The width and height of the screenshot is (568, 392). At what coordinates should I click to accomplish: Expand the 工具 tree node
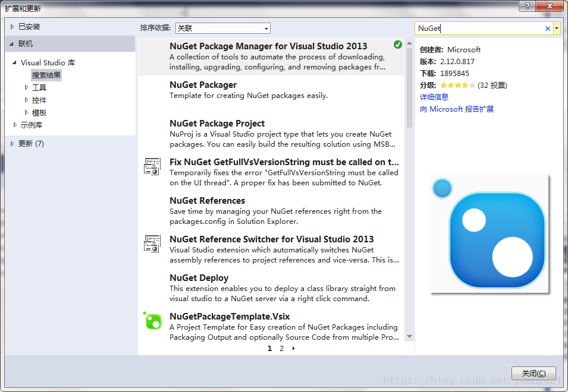coord(26,87)
